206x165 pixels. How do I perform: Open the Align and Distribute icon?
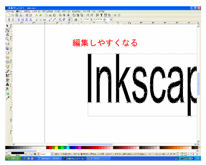[x=109, y=15]
